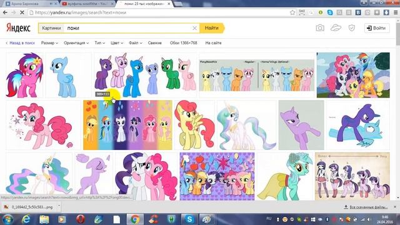The height and width of the screenshot is (225, 400).
Task: Click the yellow Найти search button
Action: coord(212,28)
